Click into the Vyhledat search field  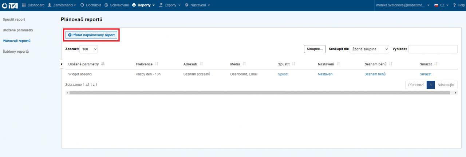tap(433, 49)
